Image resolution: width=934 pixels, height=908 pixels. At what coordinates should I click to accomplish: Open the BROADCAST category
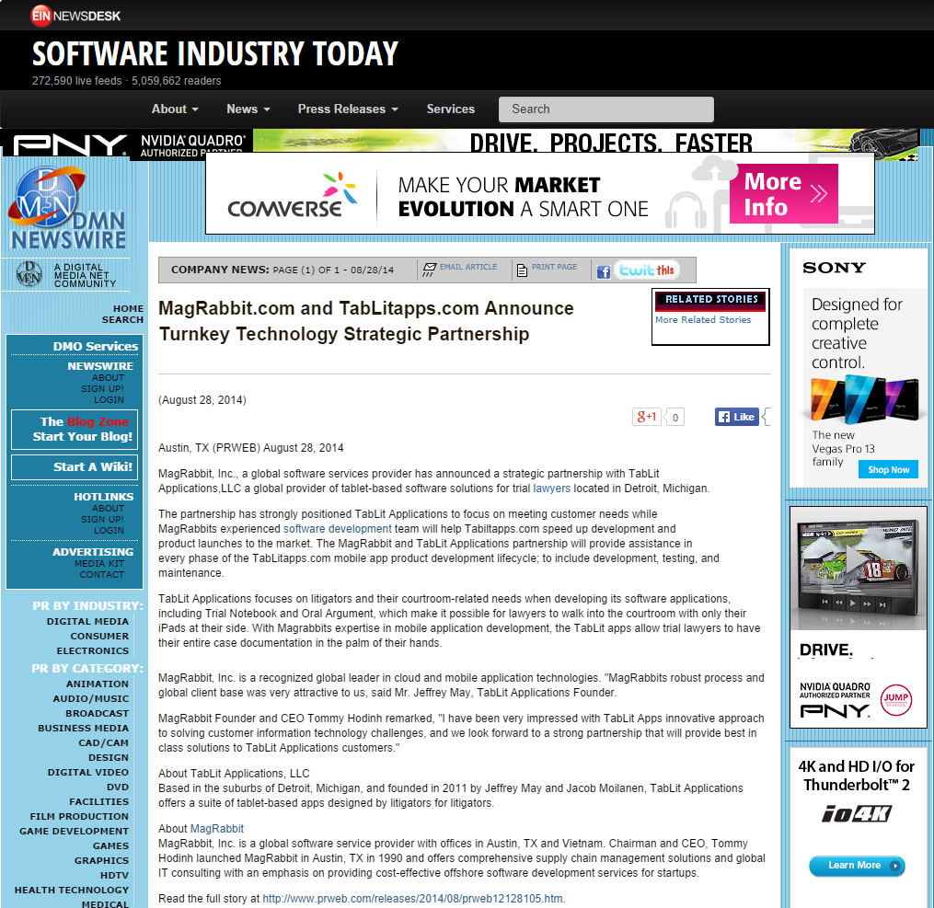coord(98,713)
